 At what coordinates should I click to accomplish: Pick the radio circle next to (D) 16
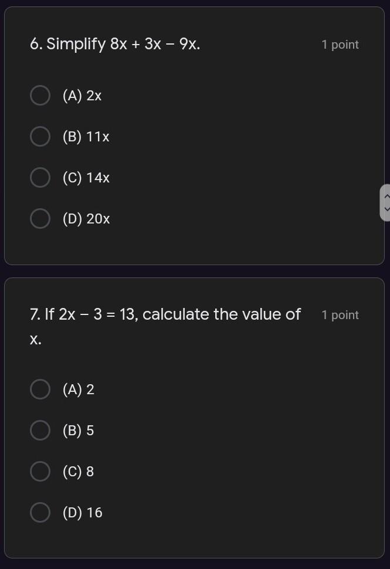click(40, 512)
